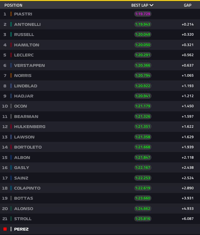The height and width of the screenshot is (235, 200).
Task: Click Piastri's purple fastest lap 1:19.729
Action: point(143,14)
